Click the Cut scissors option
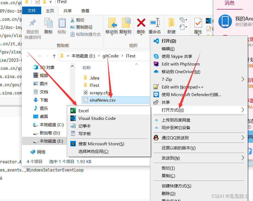Viewport: 253px width, 201px height. point(77,20)
